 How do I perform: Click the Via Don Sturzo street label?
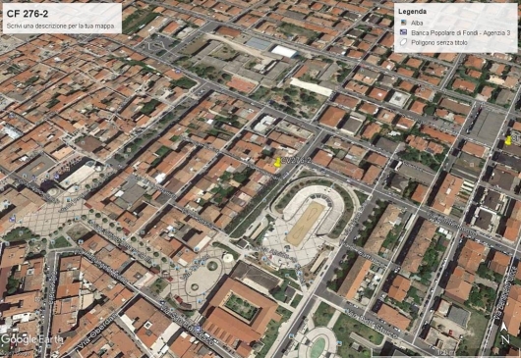372,324
